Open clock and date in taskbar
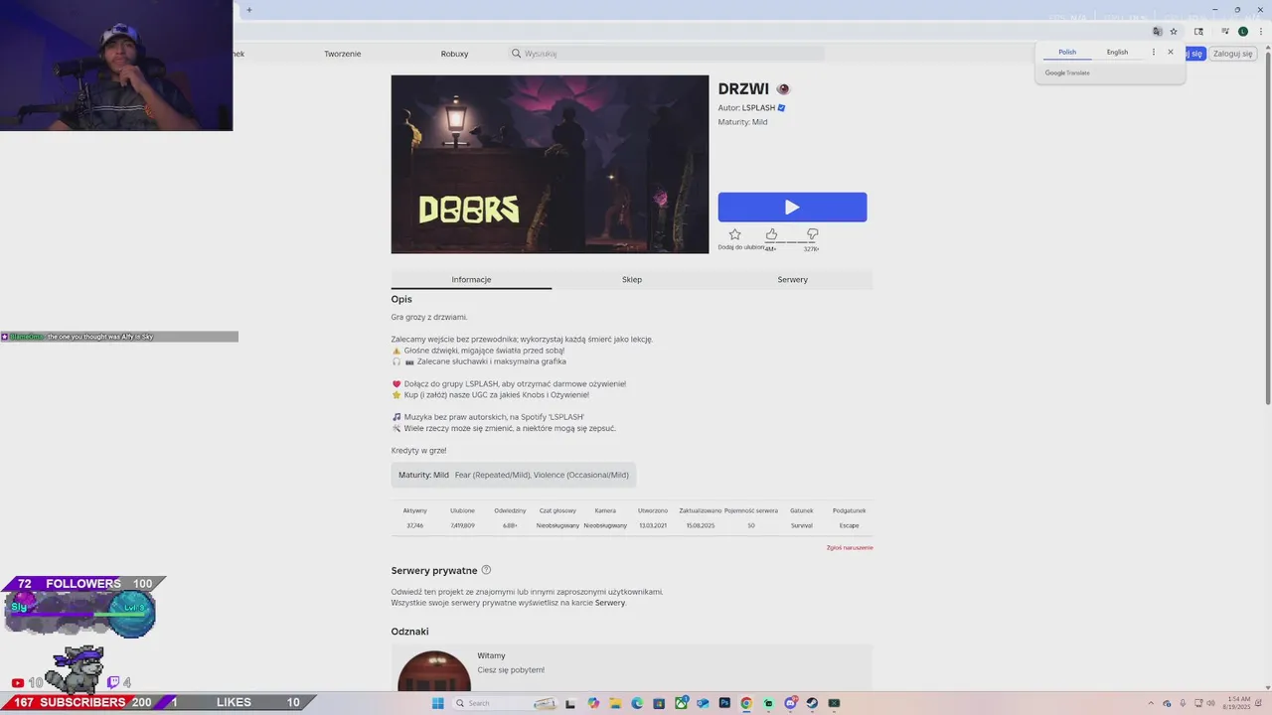 click(x=1236, y=703)
